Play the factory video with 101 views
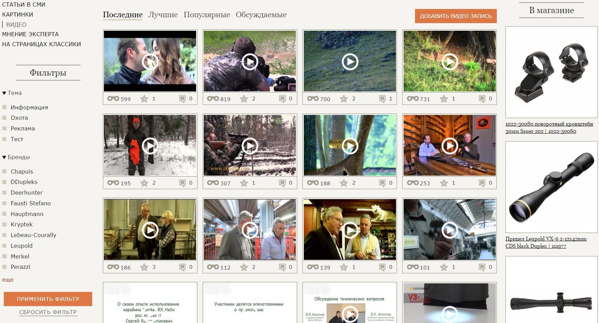The width and height of the screenshot is (599, 323). (x=450, y=230)
